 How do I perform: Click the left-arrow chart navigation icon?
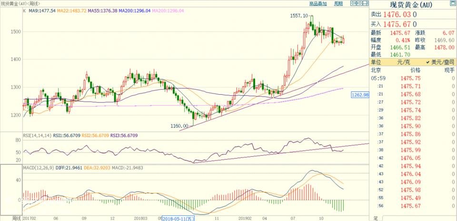(x=353, y=3)
